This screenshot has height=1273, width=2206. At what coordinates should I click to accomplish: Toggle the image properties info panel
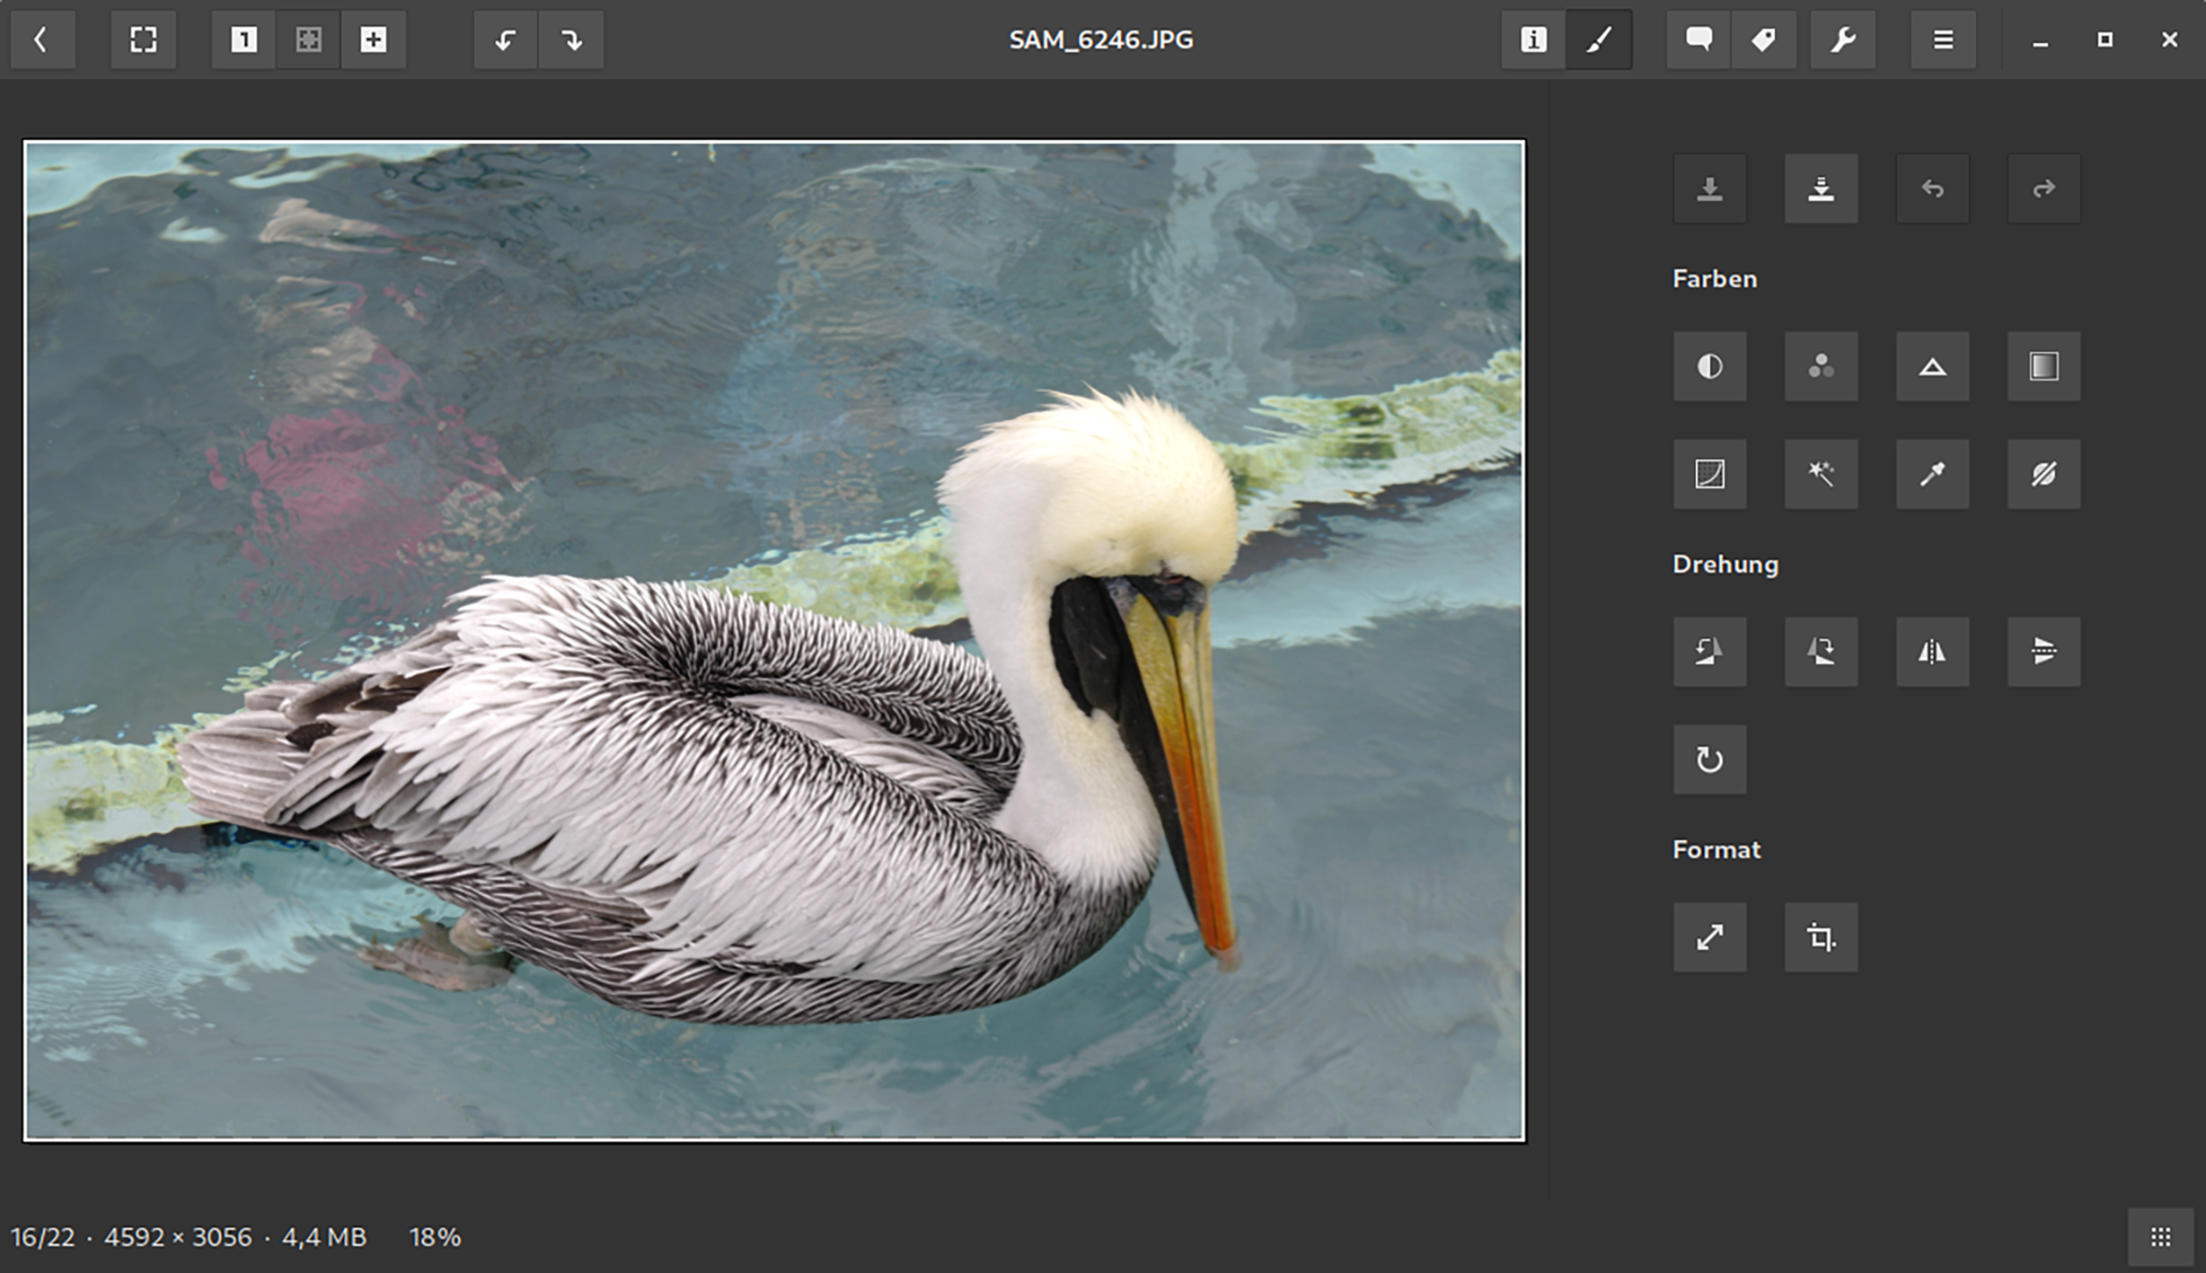point(1533,40)
